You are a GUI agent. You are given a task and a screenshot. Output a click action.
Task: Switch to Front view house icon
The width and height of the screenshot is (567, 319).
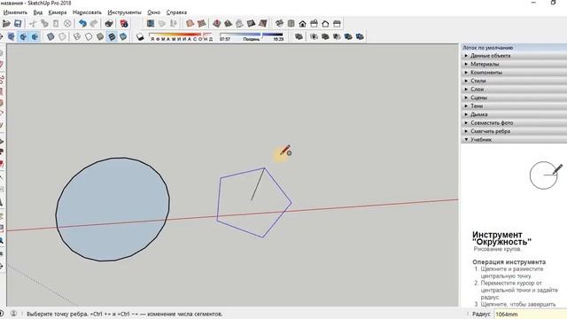(x=302, y=24)
